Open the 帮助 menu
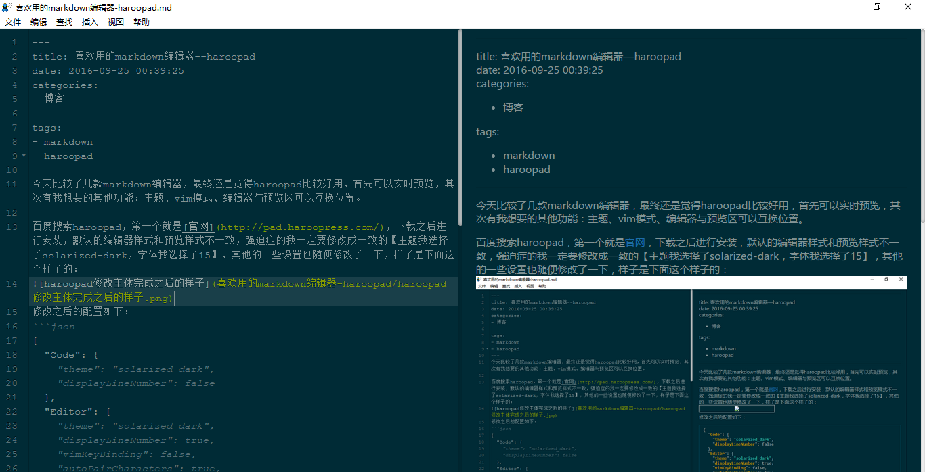The height and width of the screenshot is (472, 925). (142, 22)
